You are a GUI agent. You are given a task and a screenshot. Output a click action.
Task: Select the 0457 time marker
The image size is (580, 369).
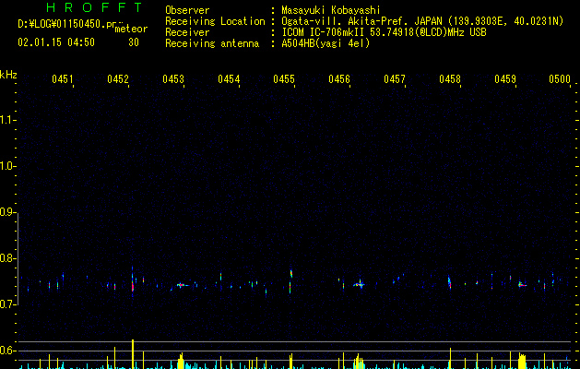395,79
